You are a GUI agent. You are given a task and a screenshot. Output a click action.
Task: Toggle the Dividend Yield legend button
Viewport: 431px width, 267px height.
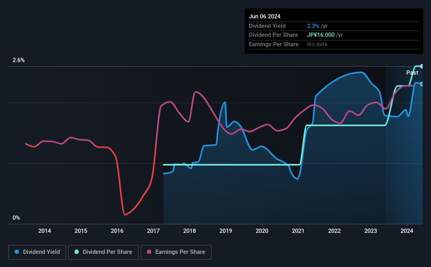click(x=37, y=252)
